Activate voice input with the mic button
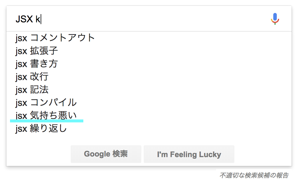The height and width of the screenshot is (183, 298). click(275, 18)
